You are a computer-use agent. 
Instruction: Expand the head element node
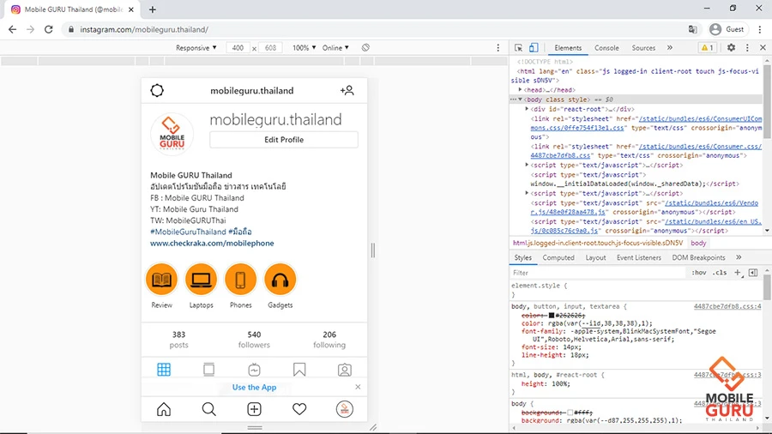pos(520,90)
